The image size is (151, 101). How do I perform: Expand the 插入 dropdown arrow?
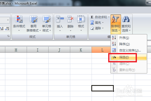pos(60,31)
